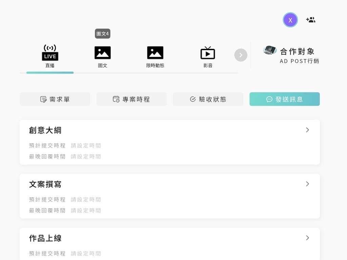
Task: Open the 專案時程 project schedule
Action: [131, 99]
